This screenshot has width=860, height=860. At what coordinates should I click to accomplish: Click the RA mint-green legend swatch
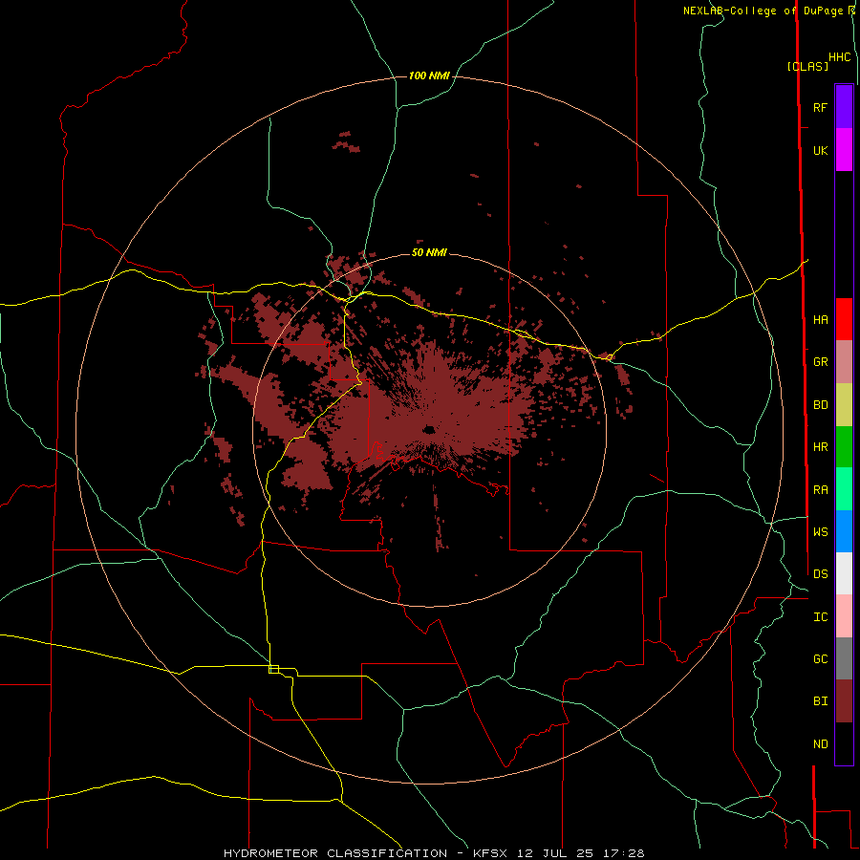coord(844,489)
